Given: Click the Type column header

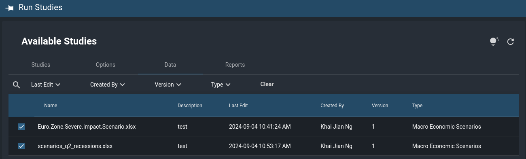Looking at the screenshot, I should pos(417,106).
